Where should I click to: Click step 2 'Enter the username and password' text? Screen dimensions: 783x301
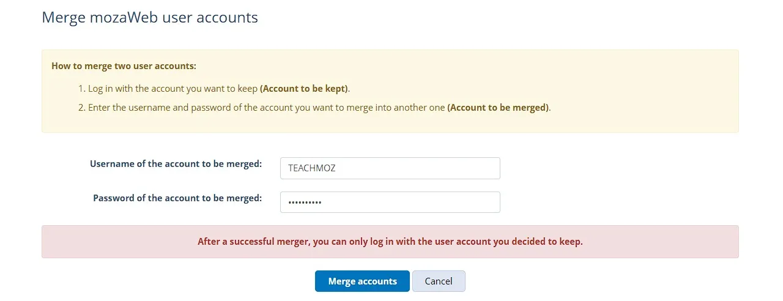pos(267,108)
